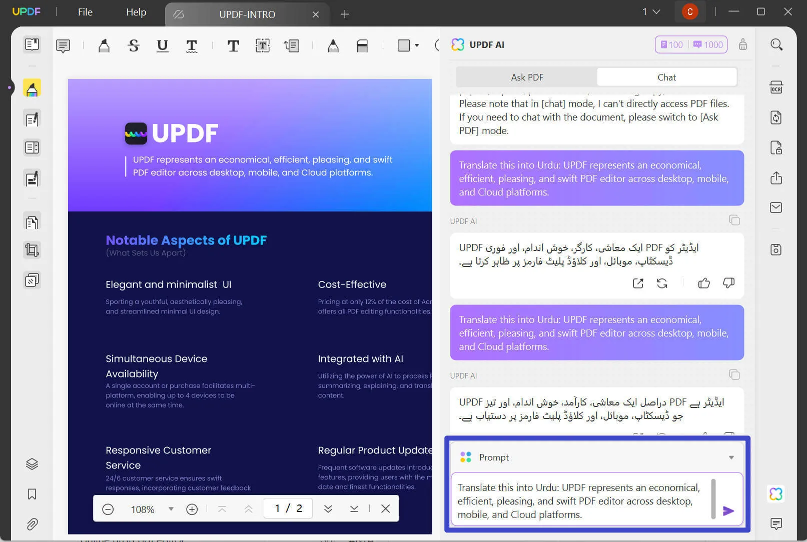807x542 pixels.
Task: Open the Bookmarks panel icon
Action: [x=32, y=494]
